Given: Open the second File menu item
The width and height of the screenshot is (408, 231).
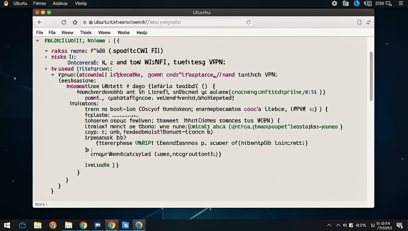Looking at the screenshot, I should tap(52, 33).
